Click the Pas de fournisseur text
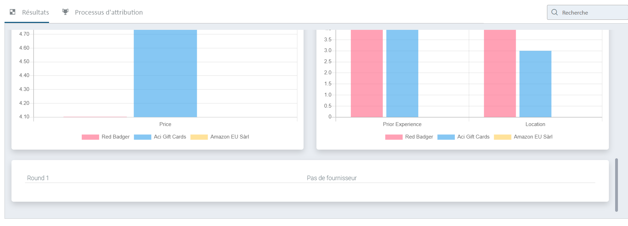 point(332,178)
